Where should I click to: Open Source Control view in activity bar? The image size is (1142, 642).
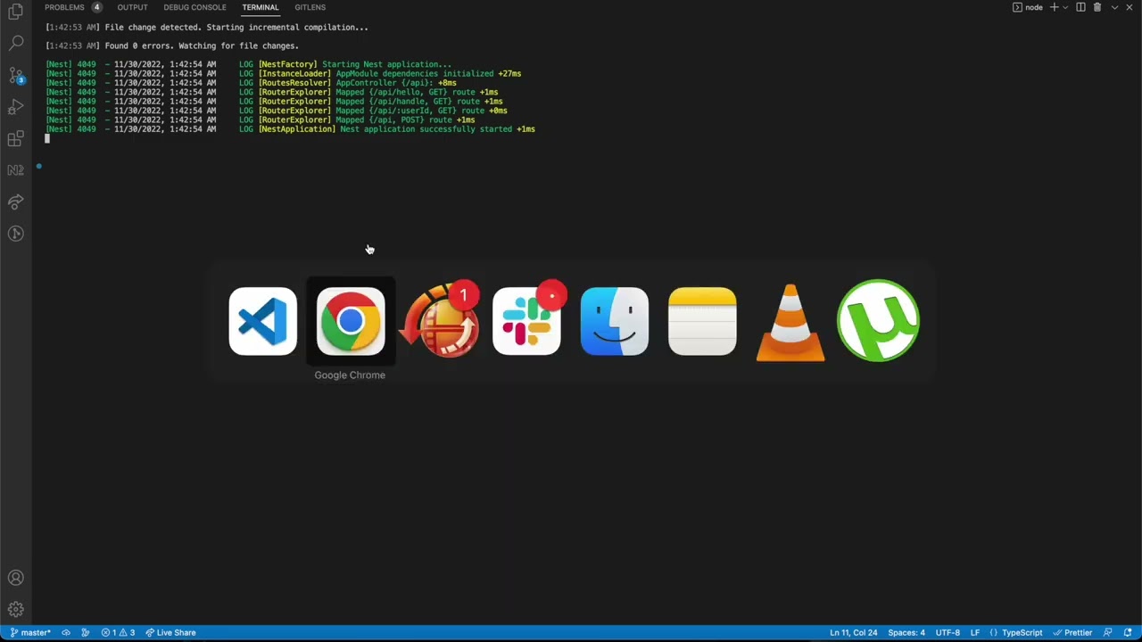(x=15, y=75)
